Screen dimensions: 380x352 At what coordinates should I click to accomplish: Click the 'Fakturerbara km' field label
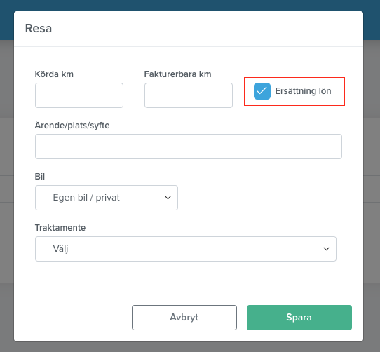click(x=177, y=74)
